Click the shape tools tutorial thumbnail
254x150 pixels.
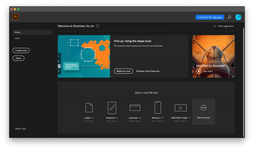click(x=84, y=56)
